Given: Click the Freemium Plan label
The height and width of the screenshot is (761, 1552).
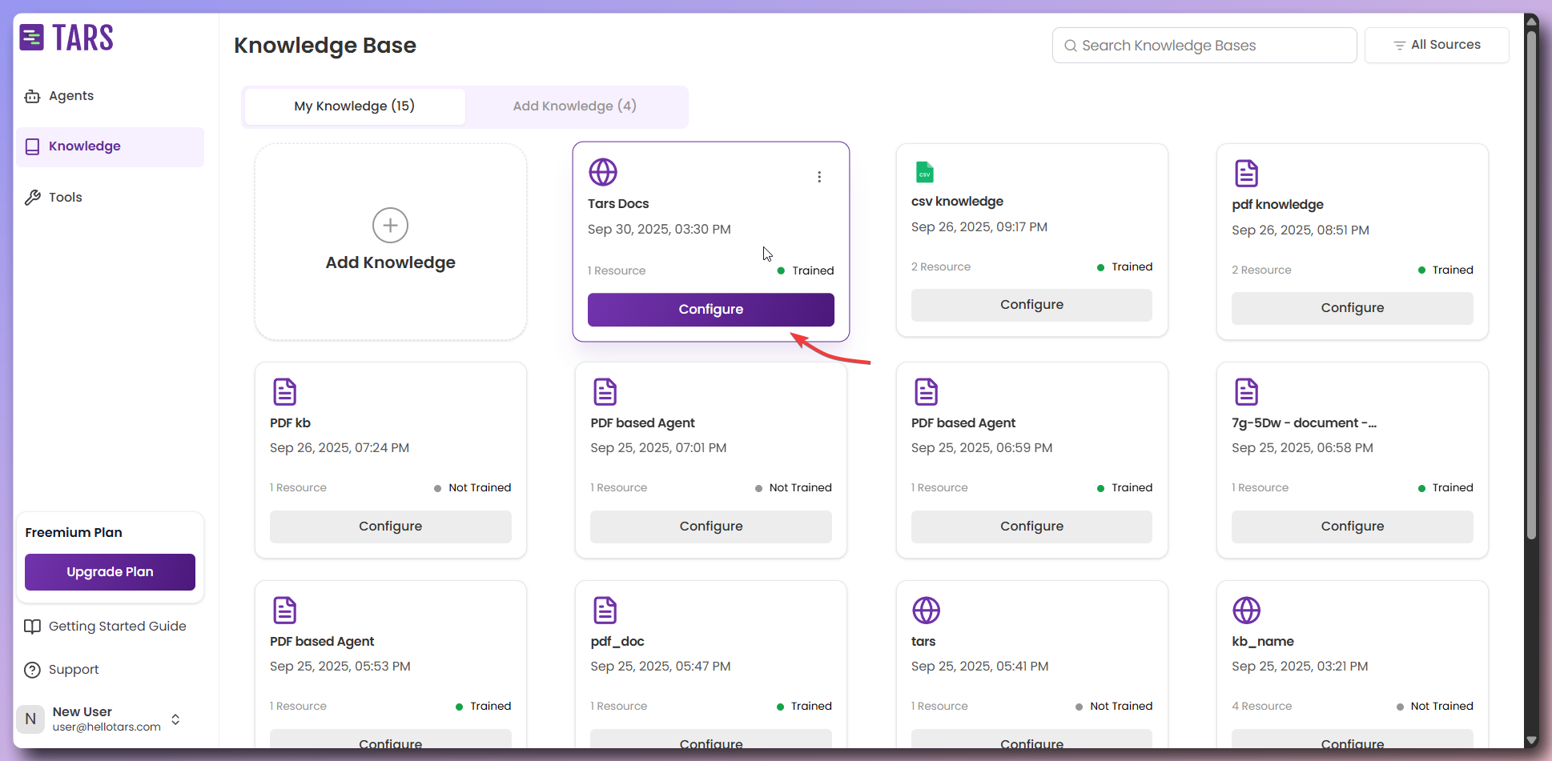Looking at the screenshot, I should 74,533.
